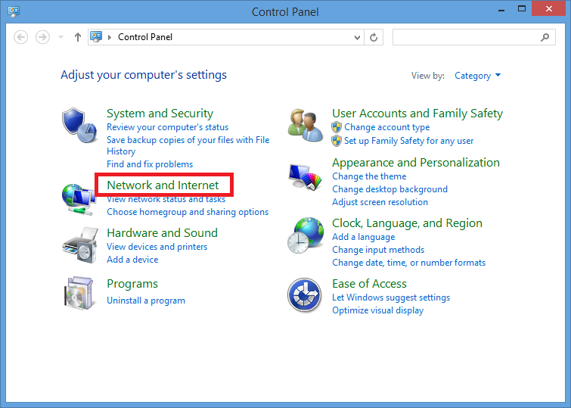Click View devices and printers

[x=157, y=247]
